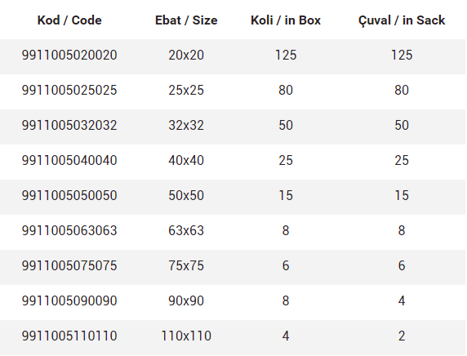Select product code 9911005040040
Viewport: 467px width, 356px height.
coord(69,161)
